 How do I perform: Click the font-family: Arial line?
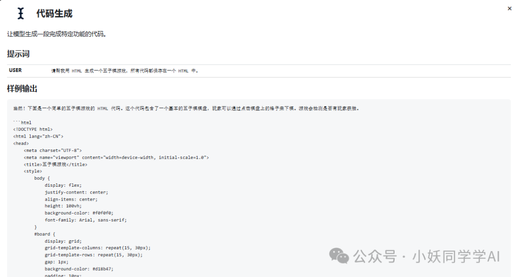click(86, 220)
